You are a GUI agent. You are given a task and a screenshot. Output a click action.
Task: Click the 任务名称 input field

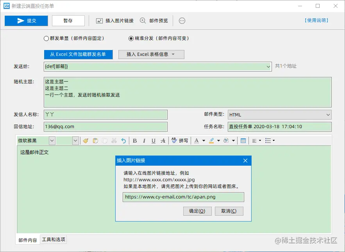pos(280,127)
